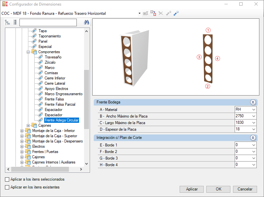The width and height of the screenshot is (264, 197).
Task: Open the configuration name dropdown arrow
Action: click(139, 13)
